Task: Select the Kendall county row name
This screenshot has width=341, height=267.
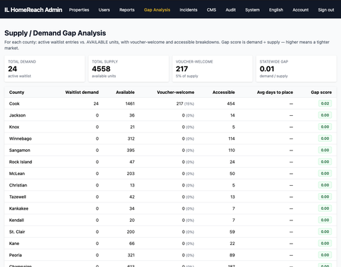Action: (x=17, y=220)
